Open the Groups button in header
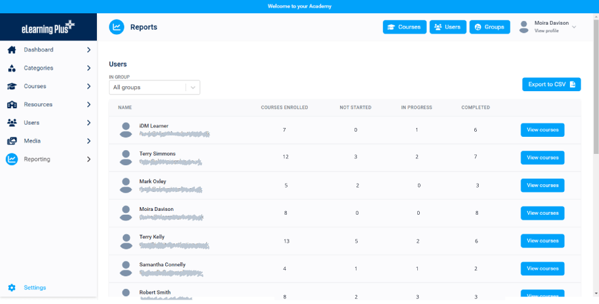The image size is (599, 304). click(x=489, y=27)
